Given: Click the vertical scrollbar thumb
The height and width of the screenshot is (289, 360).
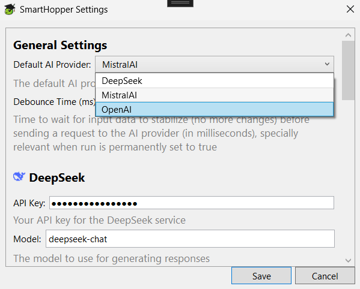Looking at the screenshot, I should click(348, 71).
